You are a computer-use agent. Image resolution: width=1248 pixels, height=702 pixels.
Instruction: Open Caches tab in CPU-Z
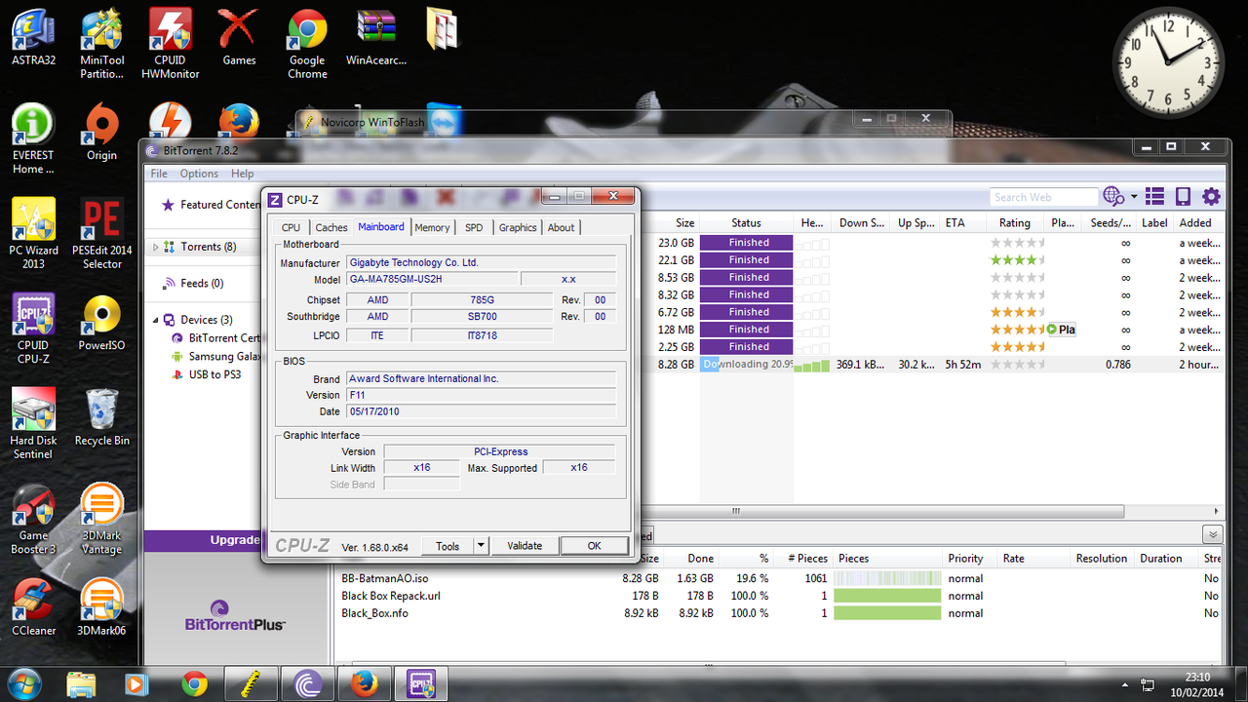pos(331,227)
